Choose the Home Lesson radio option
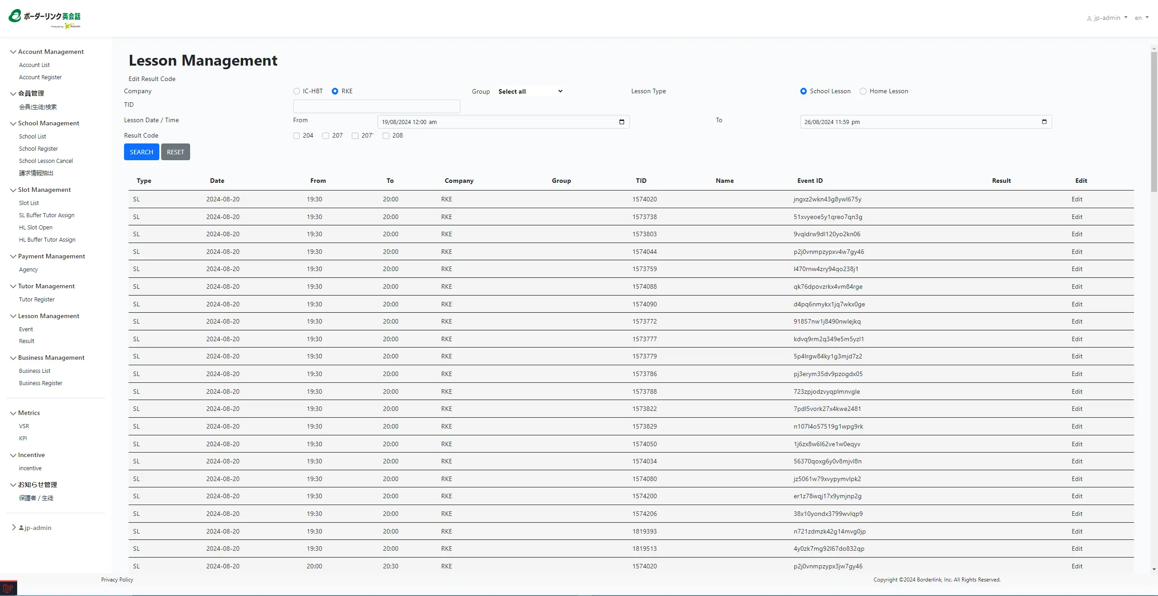 click(863, 91)
